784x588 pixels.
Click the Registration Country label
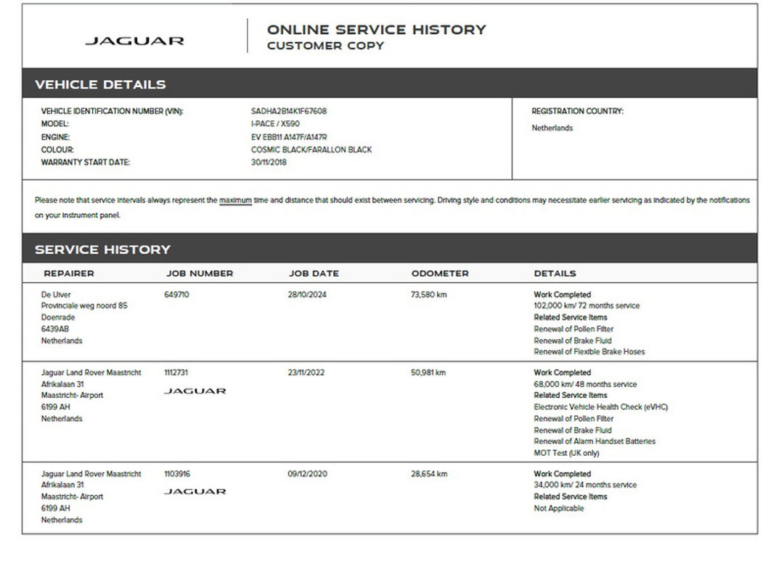[x=578, y=111]
